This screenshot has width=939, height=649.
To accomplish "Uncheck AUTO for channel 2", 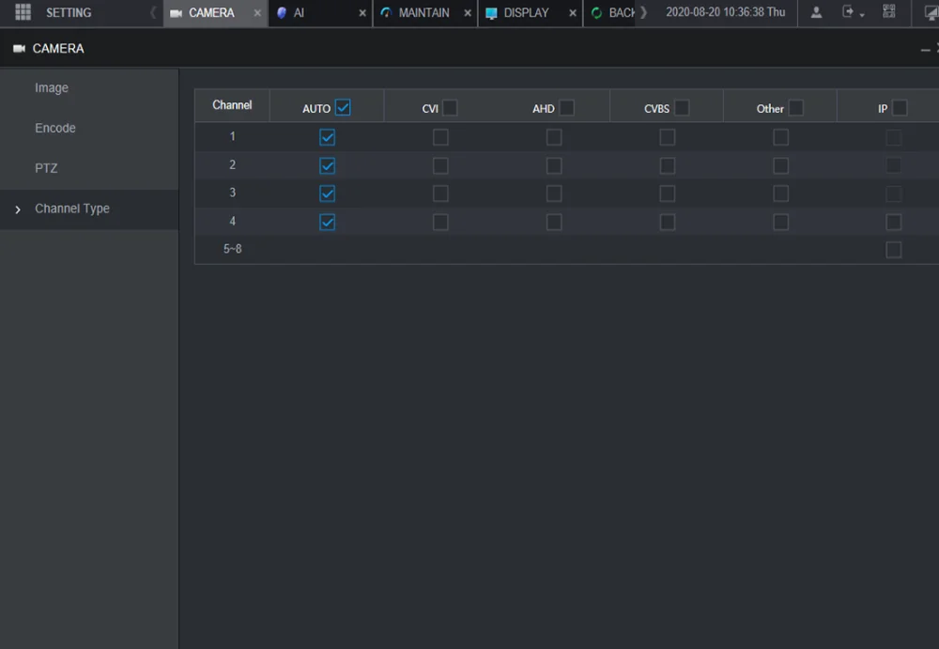I will [327, 165].
